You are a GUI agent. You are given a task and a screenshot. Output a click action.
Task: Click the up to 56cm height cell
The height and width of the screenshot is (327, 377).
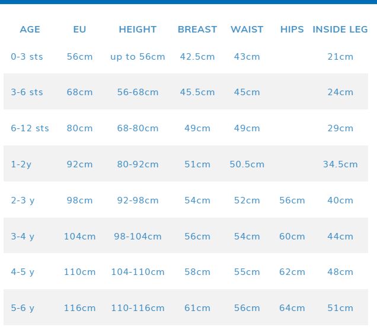[138, 57]
